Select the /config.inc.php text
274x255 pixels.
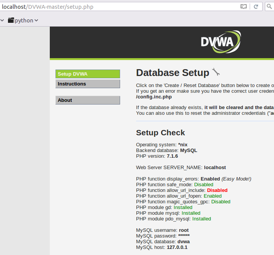(154, 97)
